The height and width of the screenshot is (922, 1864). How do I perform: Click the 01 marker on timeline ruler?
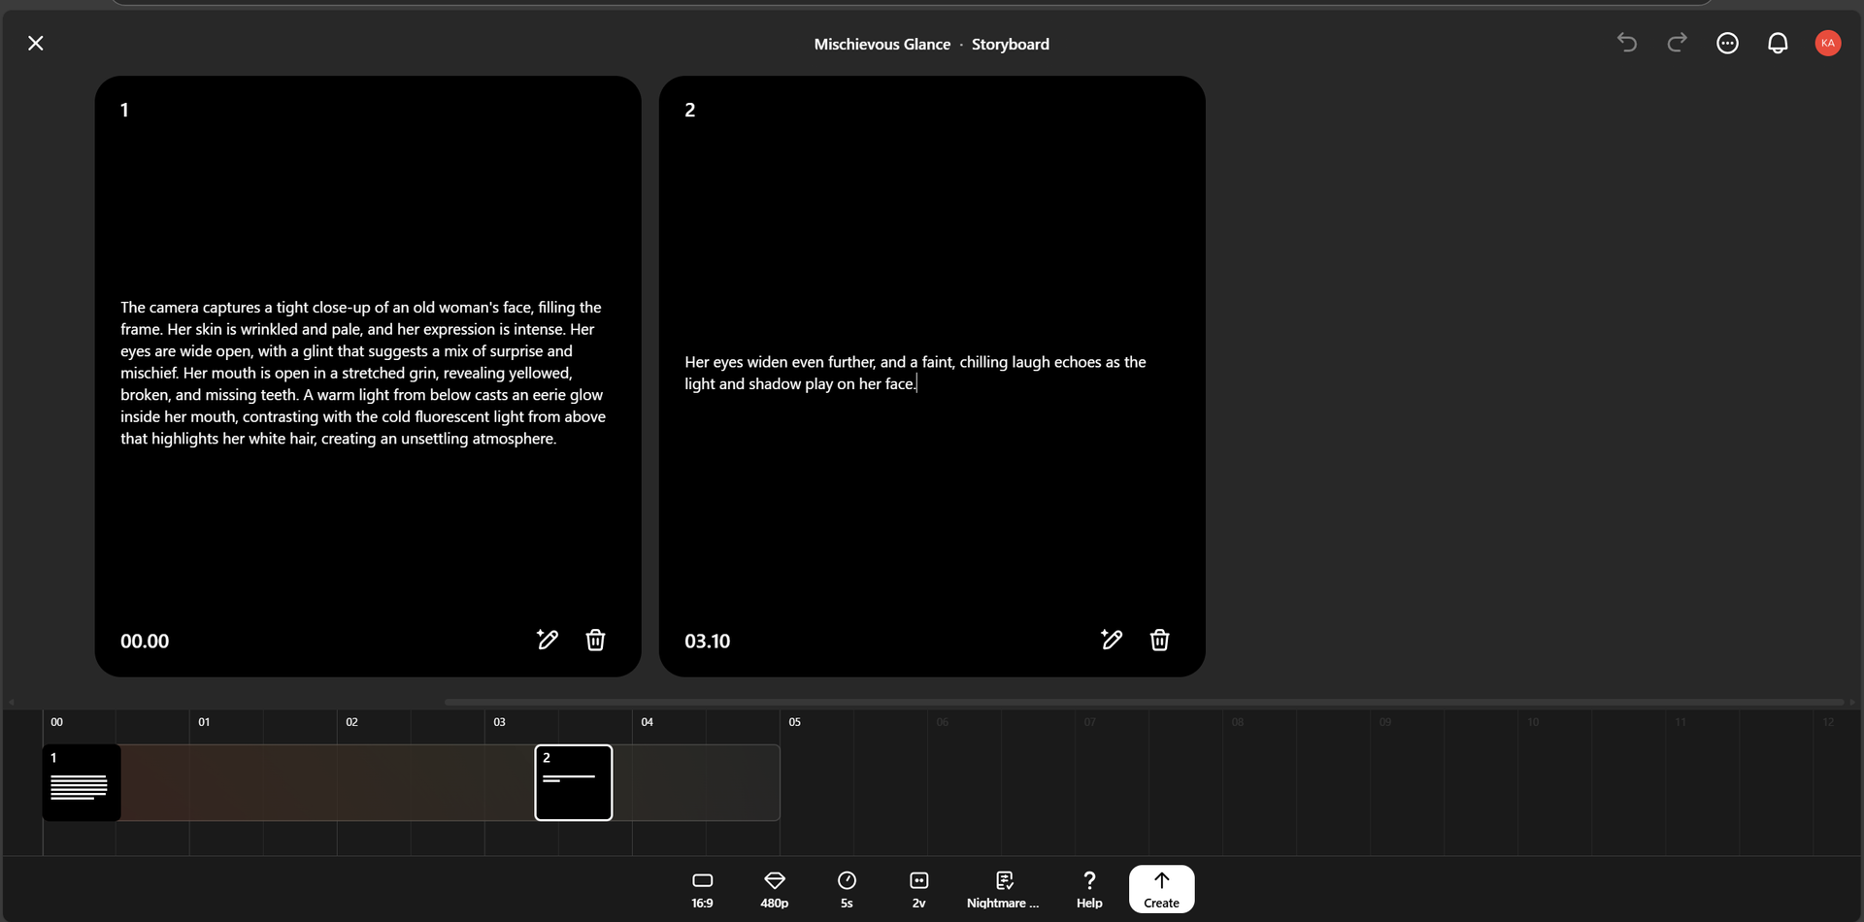(x=204, y=722)
